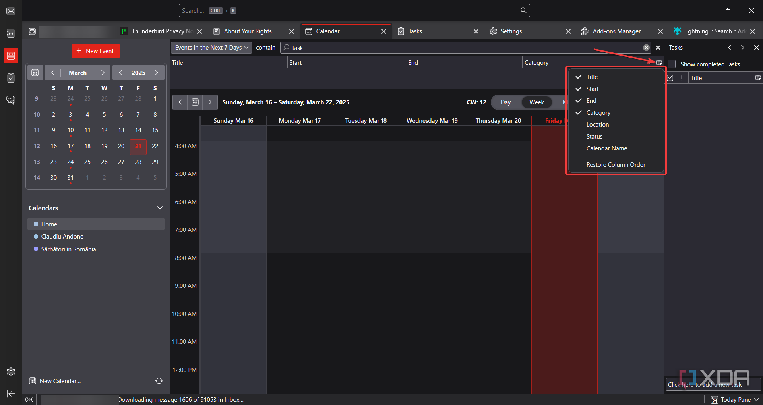Image resolution: width=763 pixels, height=405 pixels.
Task: Click the New Event button
Action: [x=95, y=51]
